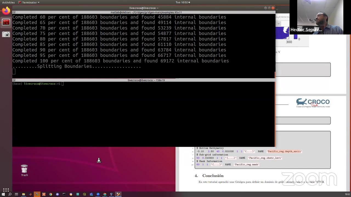Click the 'Conclusión' heading in the PDF
Image resolution: width=351 pixels, height=197 pixels.
[x=213, y=176]
